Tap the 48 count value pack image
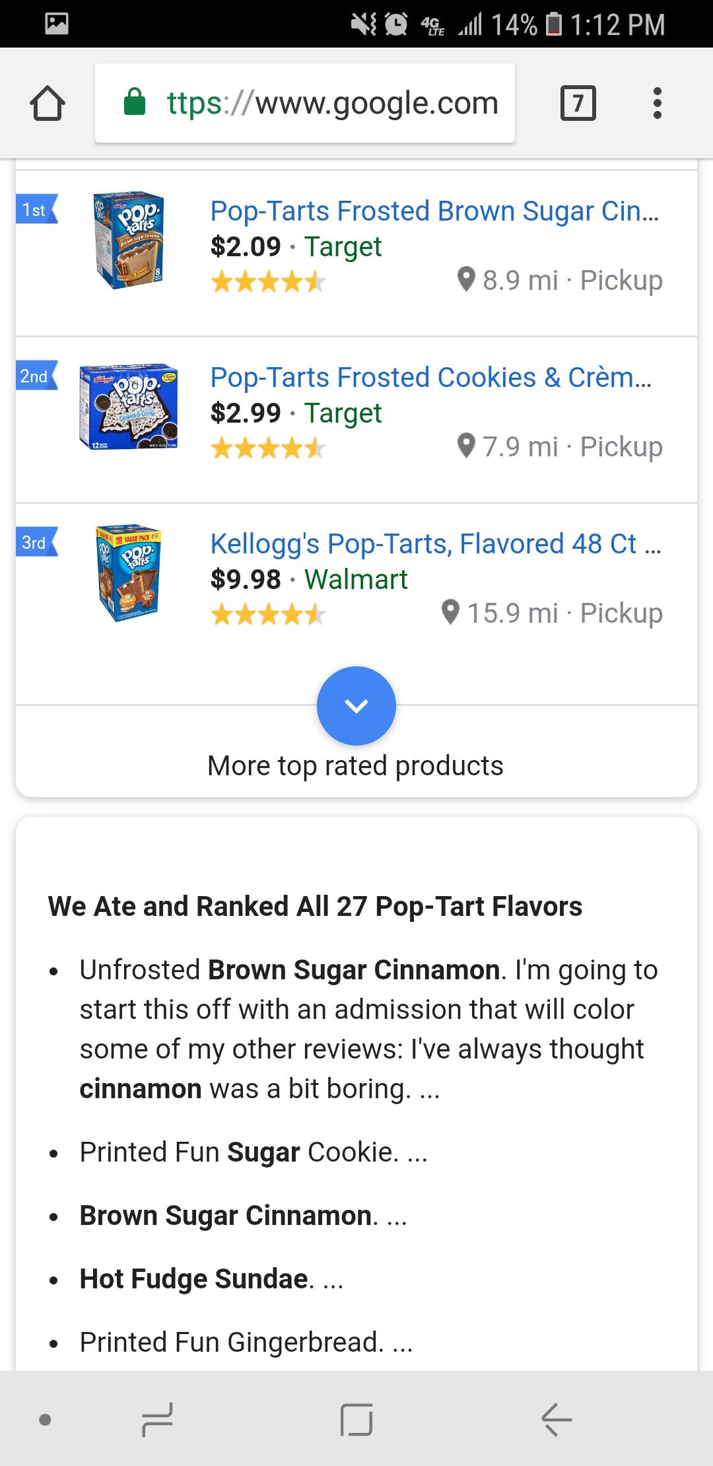 click(129, 573)
